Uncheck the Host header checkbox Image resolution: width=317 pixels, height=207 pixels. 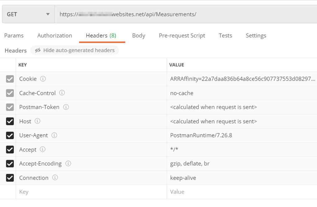[x=10, y=121]
